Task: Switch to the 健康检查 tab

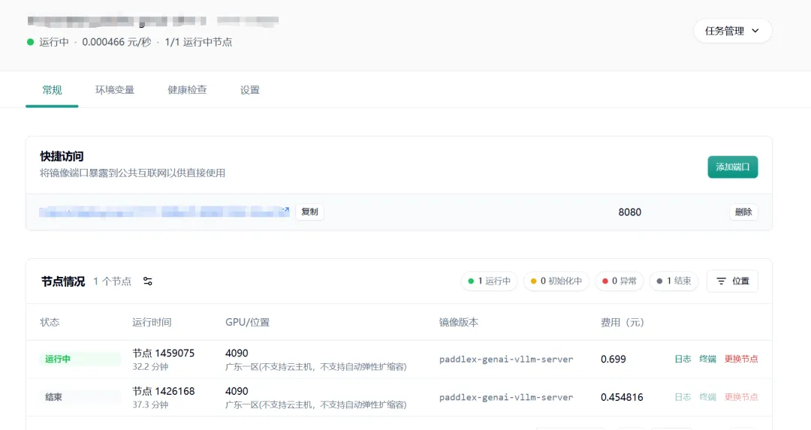Action: tap(187, 90)
